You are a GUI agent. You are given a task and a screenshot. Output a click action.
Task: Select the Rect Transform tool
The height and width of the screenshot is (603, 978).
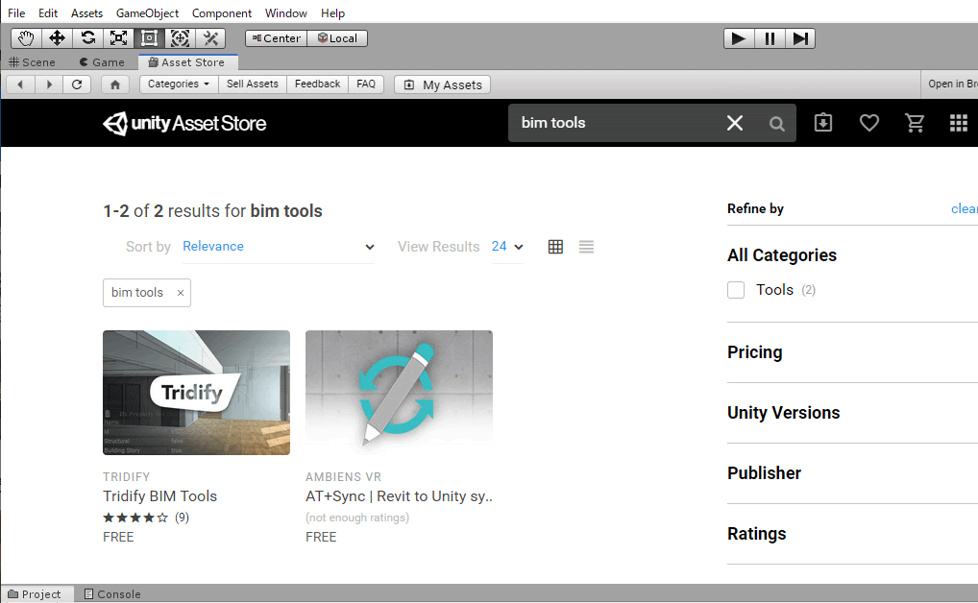[x=149, y=38]
